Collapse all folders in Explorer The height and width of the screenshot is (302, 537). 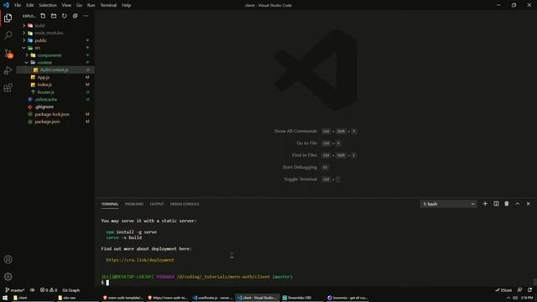coord(75,16)
